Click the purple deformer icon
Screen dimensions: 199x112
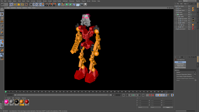click(x=74, y=5)
